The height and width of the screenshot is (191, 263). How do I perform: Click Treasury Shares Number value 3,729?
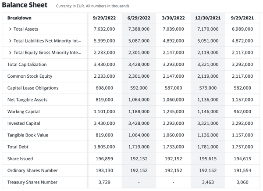(104, 182)
